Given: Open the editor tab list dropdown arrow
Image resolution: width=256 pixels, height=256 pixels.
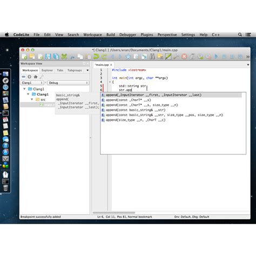Looking at the screenshot, I should coord(248,65).
